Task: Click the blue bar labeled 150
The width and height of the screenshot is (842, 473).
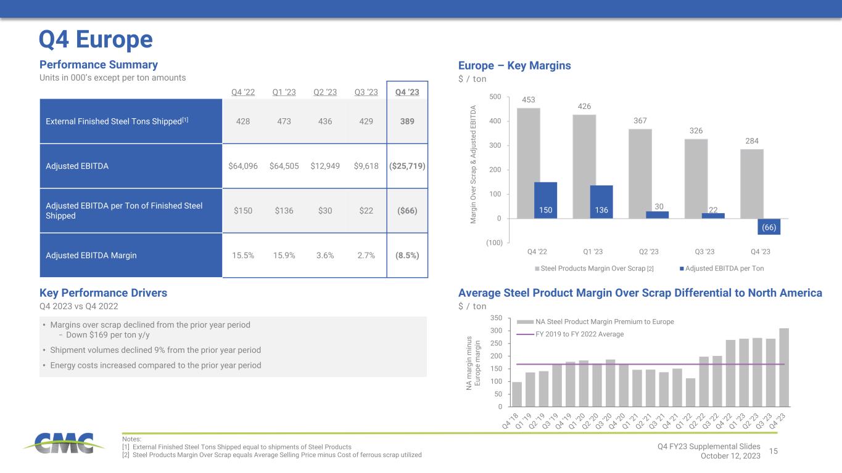Action: [545, 201]
